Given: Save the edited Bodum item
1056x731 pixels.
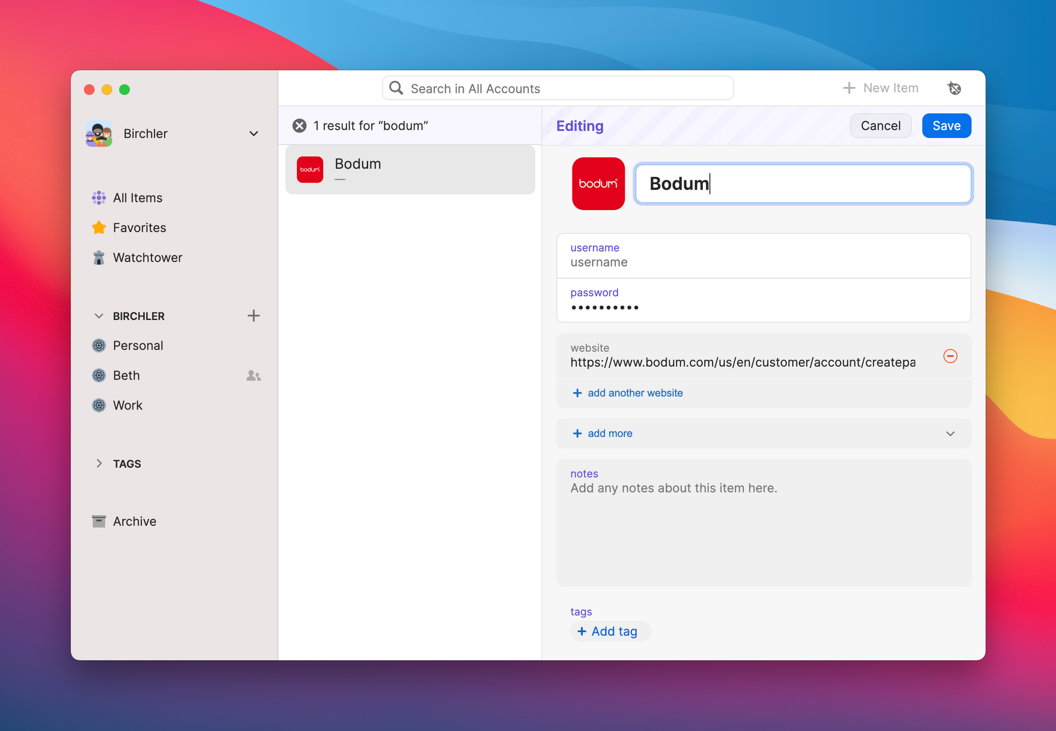Looking at the screenshot, I should pos(946,126).
